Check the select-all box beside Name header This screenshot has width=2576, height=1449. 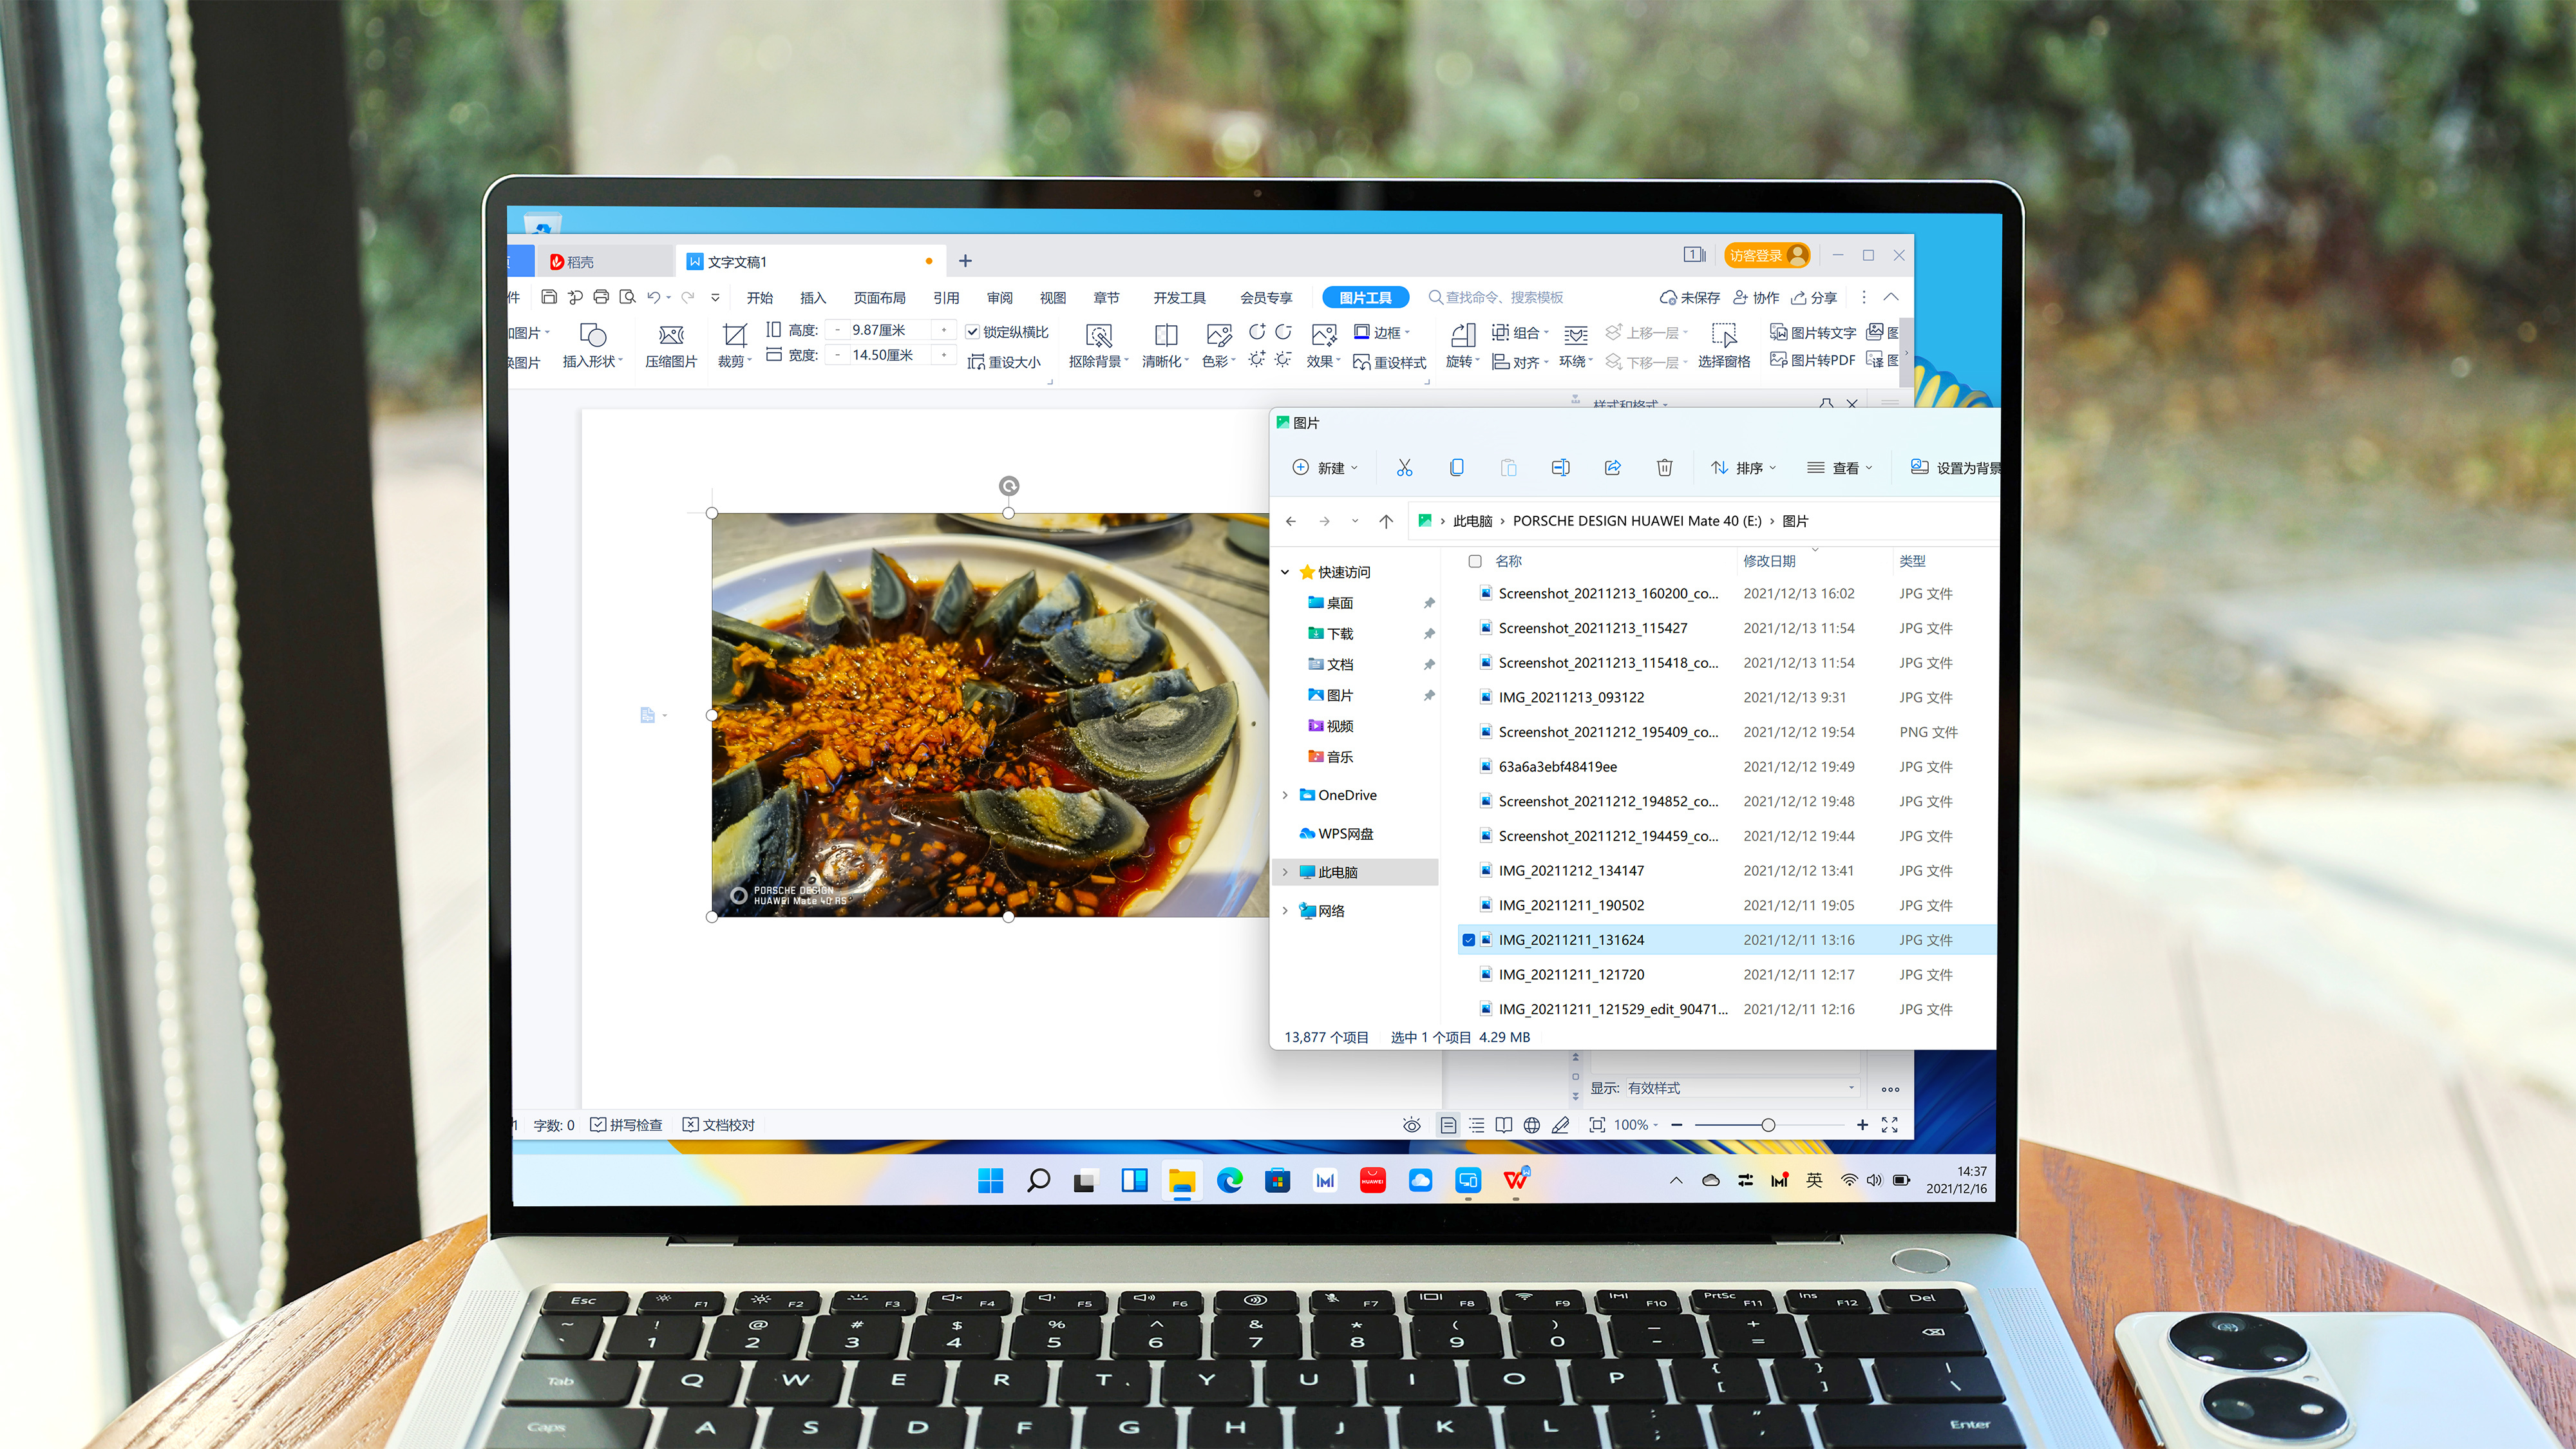click(x=1474, y=562)
